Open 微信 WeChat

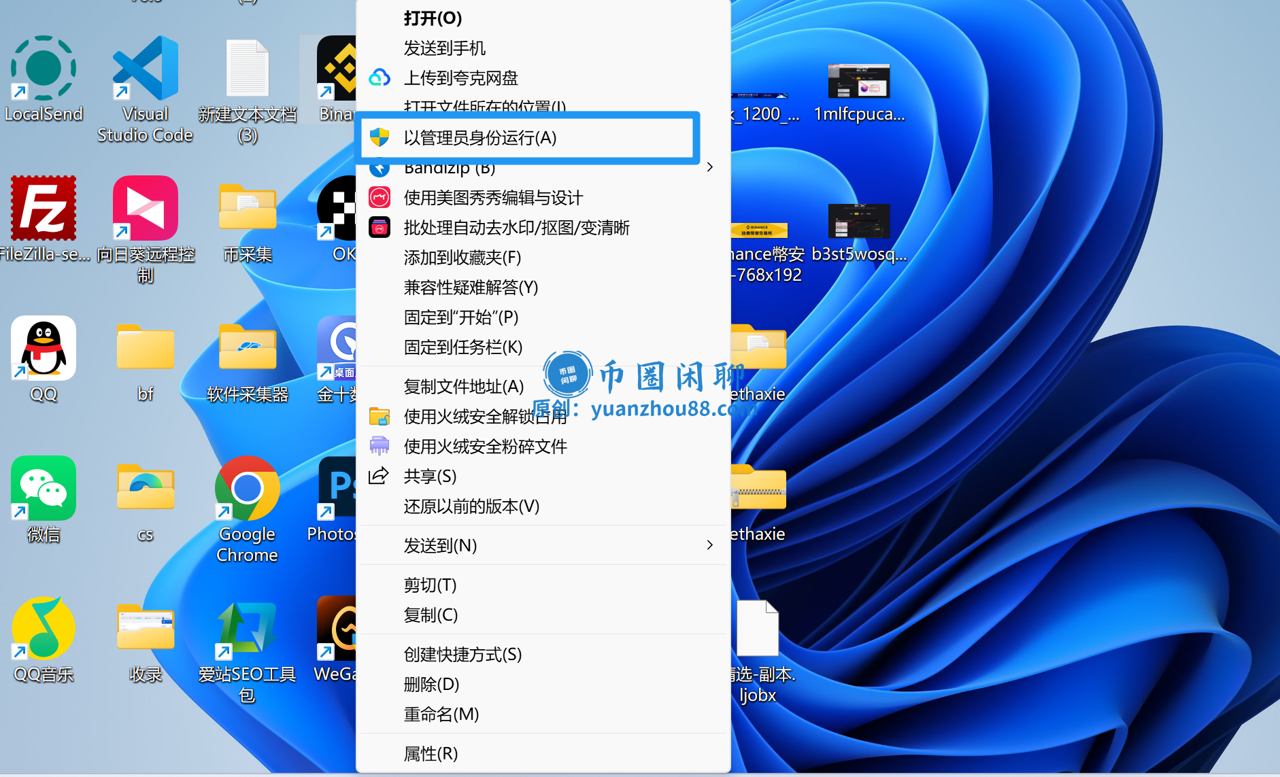[43, 488]
